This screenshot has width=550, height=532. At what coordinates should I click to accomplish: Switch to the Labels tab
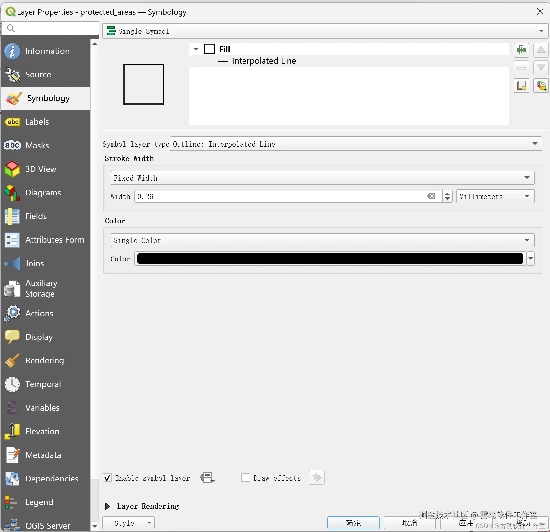pyautogui.click(x=46, y=122)
